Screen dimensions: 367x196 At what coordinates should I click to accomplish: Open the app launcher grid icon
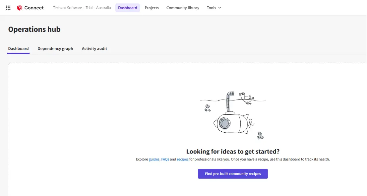[8, 8]
